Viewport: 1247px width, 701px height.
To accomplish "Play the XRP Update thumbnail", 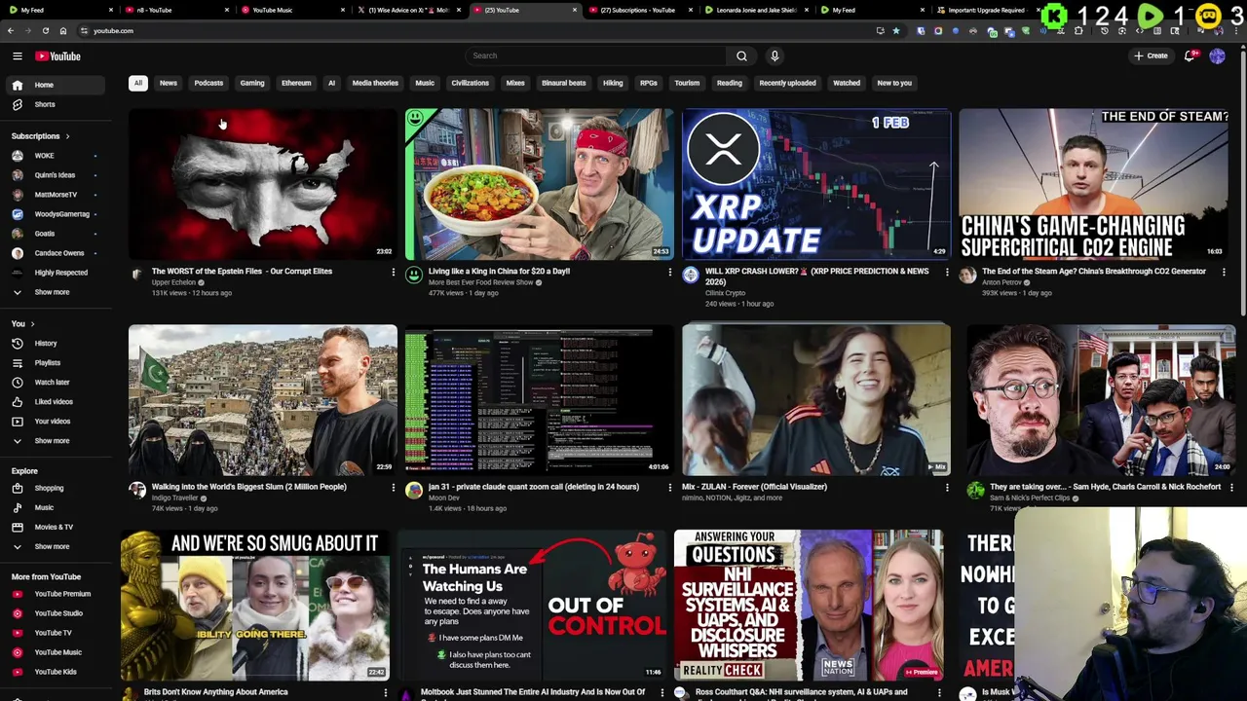I will (816, 184).
